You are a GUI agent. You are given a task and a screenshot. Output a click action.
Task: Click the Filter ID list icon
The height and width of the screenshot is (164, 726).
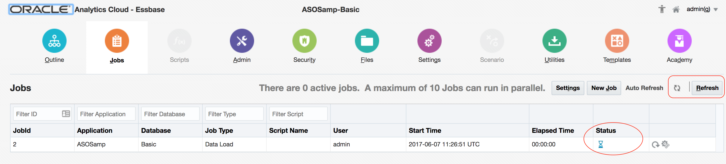[x=66, y=114]
